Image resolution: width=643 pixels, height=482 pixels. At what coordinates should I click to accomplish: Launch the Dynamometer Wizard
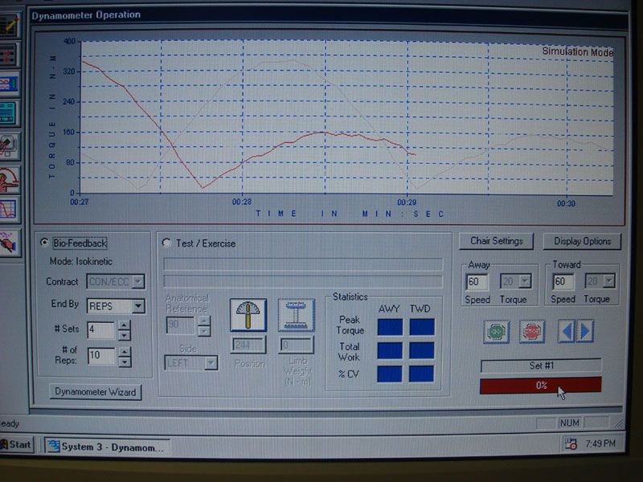coord(96,392)
